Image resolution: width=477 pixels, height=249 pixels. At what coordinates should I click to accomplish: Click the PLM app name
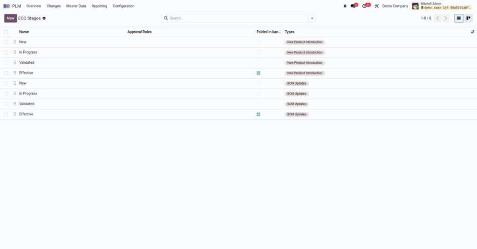(16, 6)
